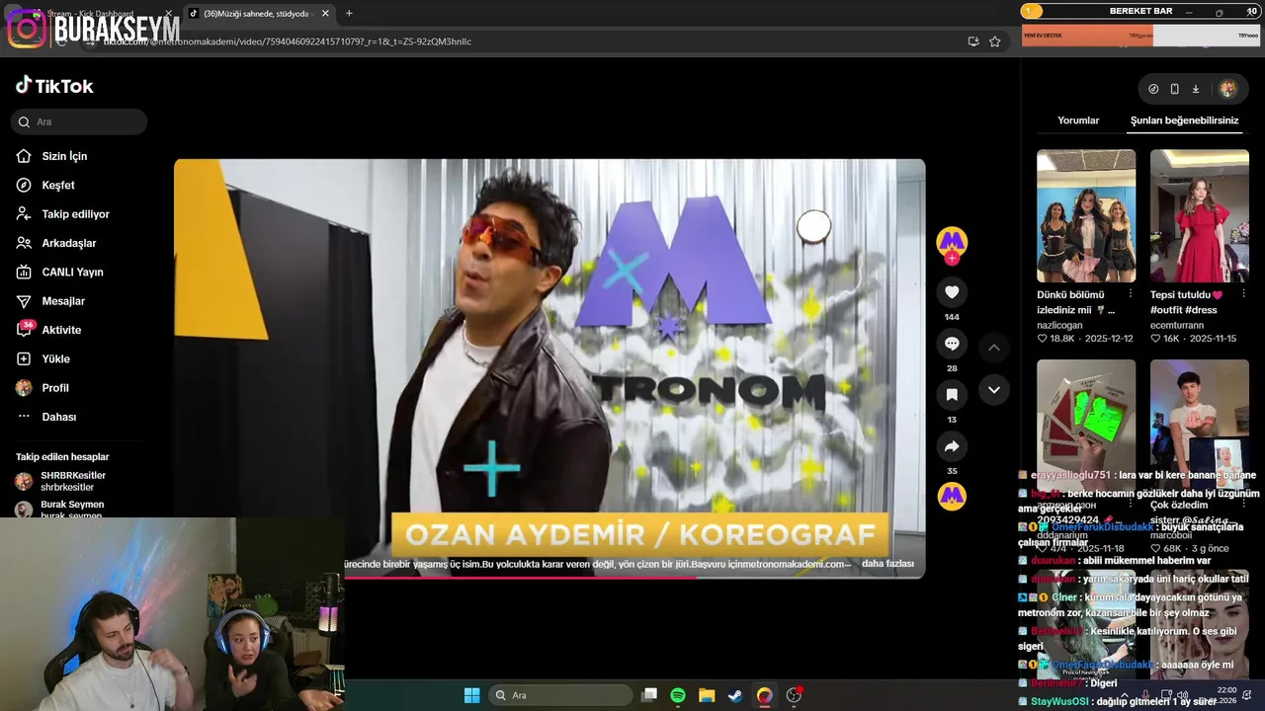Open Profil page

point(55,388)
